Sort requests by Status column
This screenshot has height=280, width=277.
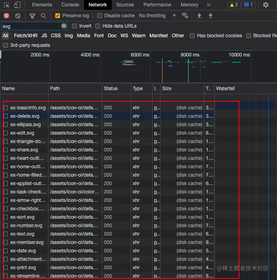[x=116, y=89]
